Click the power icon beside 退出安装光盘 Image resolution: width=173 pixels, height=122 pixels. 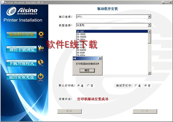coord(41,76)
